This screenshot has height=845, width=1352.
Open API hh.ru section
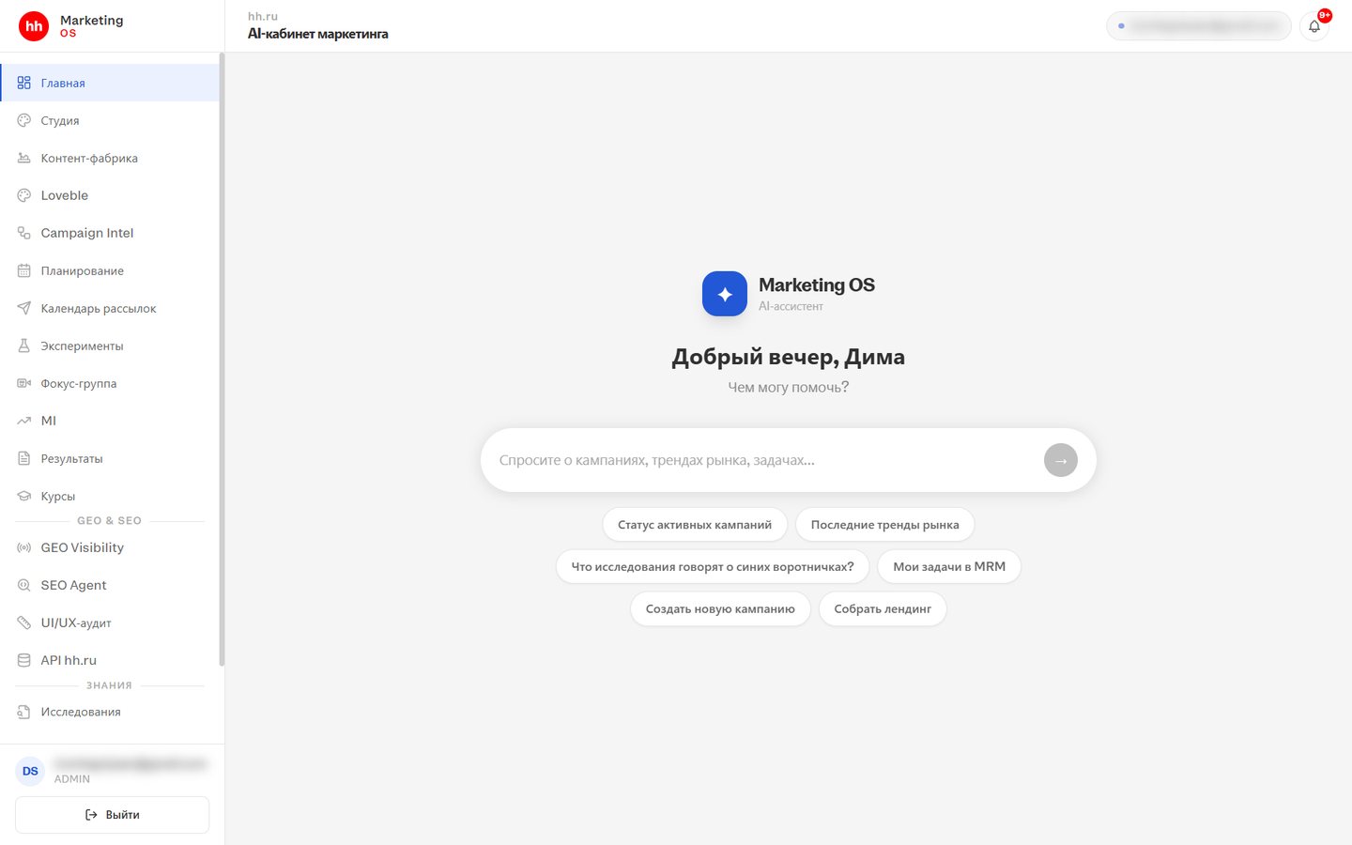pyautogui.click(x=110, y=660)
